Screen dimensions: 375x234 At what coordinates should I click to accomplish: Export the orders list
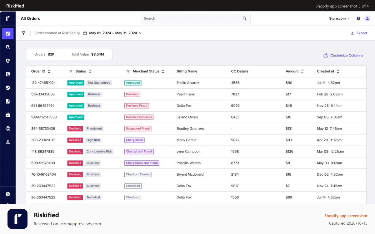point(359,33)
